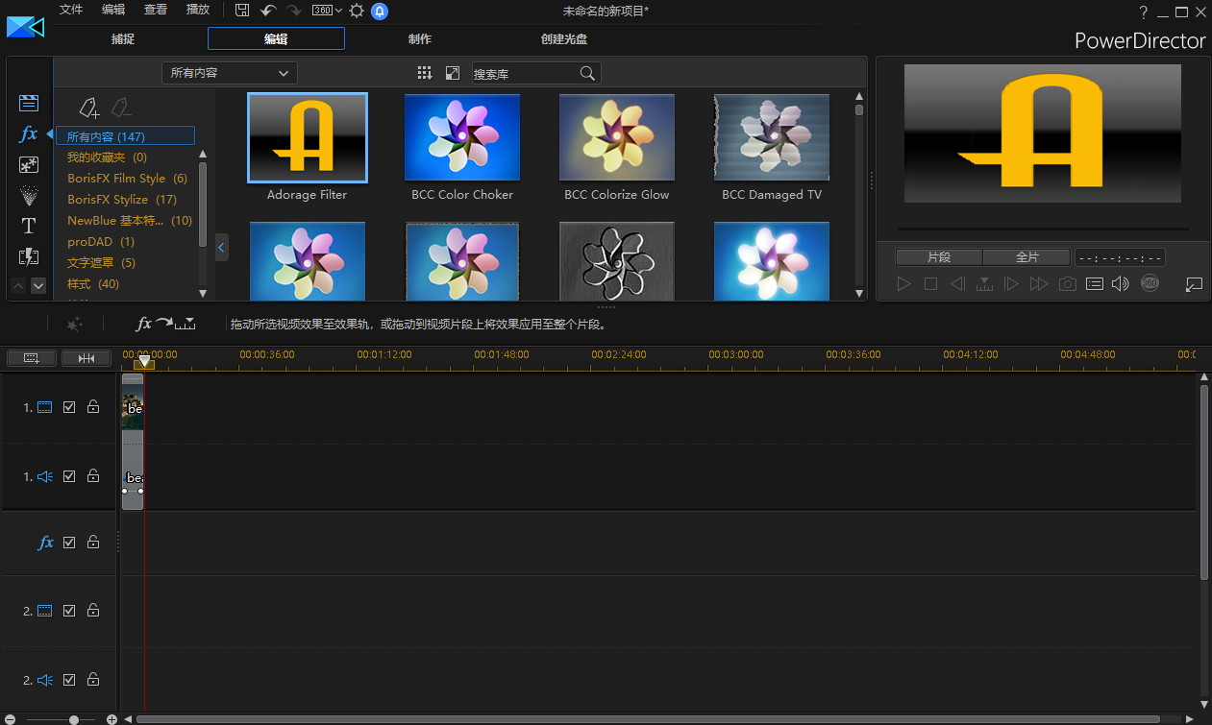This screenshot has height=725, width=1212.
Task: Take a snapshot with camera icon
Action: (x=1067, y=284)
